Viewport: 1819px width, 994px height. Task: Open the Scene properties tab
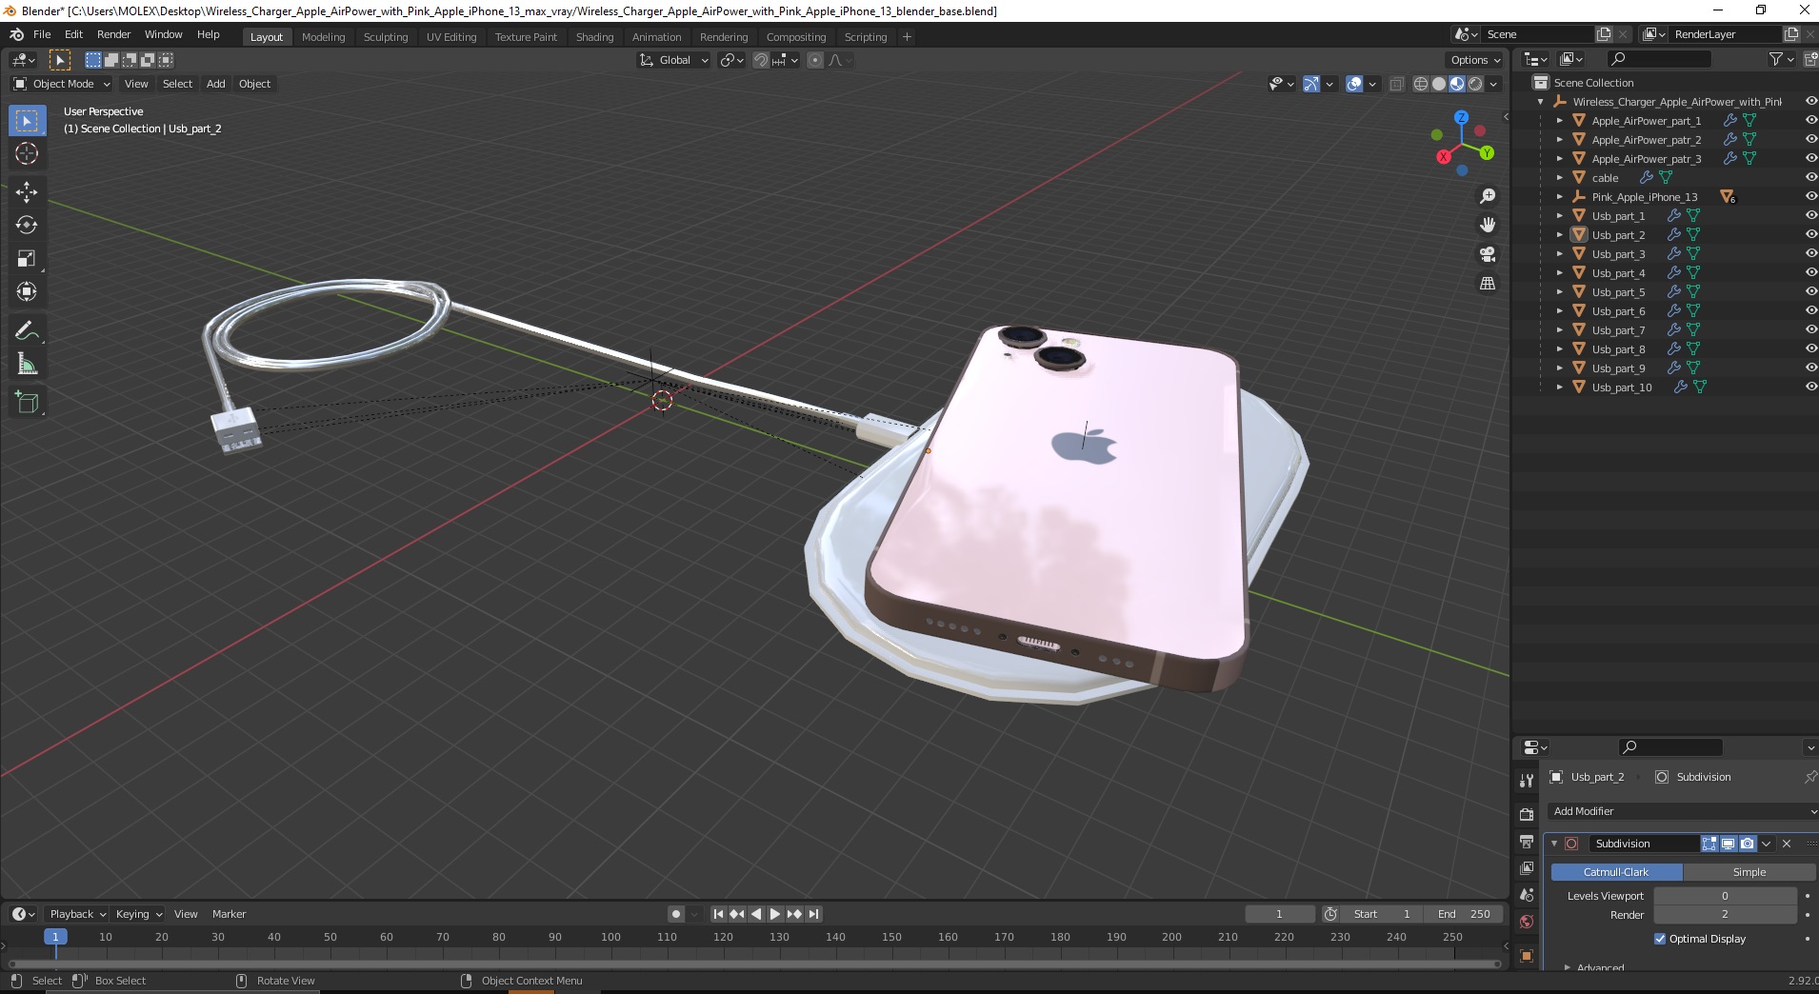coord(1527,895)
